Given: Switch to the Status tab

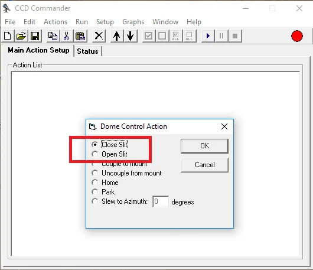Looking at the screenshot, I should 87,51.
